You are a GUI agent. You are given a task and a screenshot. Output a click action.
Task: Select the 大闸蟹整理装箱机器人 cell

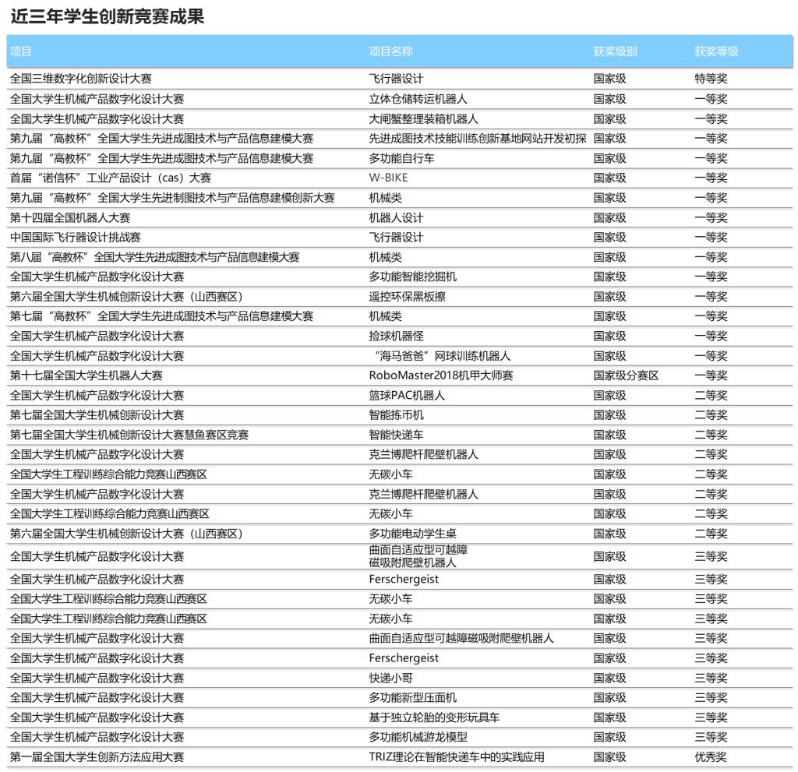(423, 118)
